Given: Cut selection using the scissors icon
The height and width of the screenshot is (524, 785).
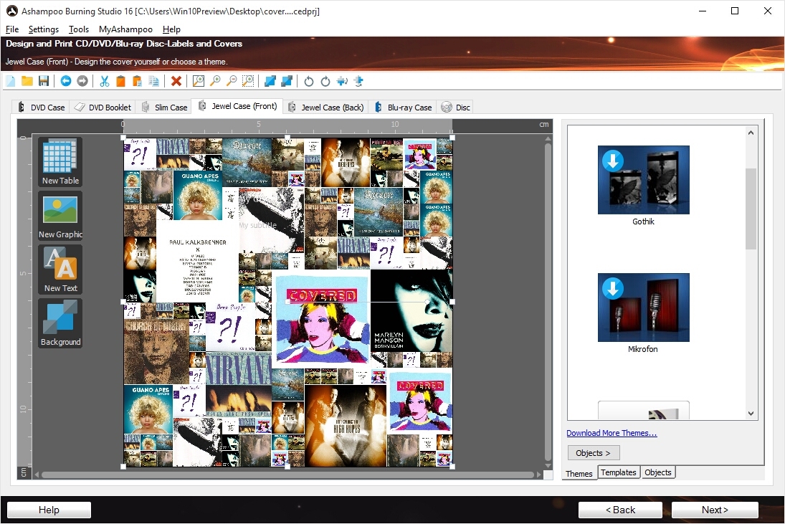Looking at the screenshot, I should coord(104,81).
